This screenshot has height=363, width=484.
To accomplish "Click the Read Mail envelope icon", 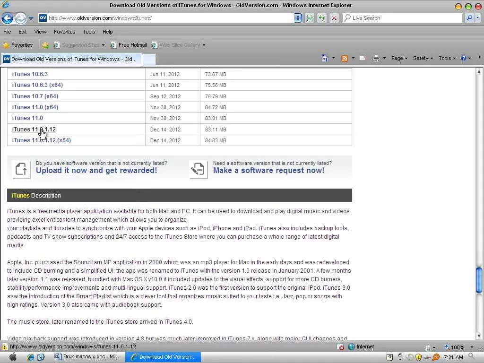I will [x=363, y=58].
